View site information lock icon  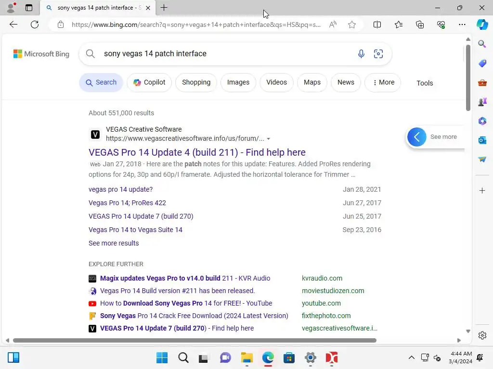[61, 25]
